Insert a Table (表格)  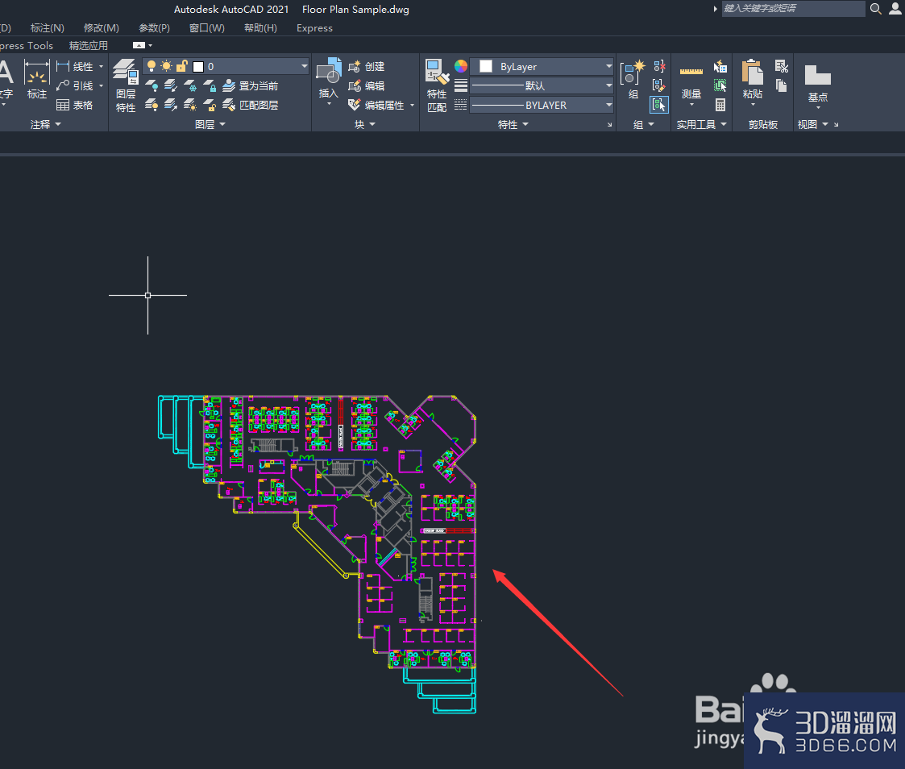pos(75,105)
